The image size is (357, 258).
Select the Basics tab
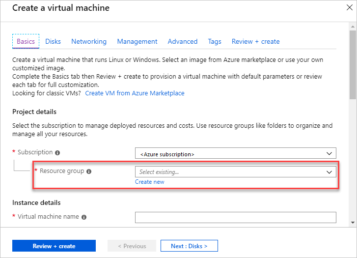(x=26, y=42)
